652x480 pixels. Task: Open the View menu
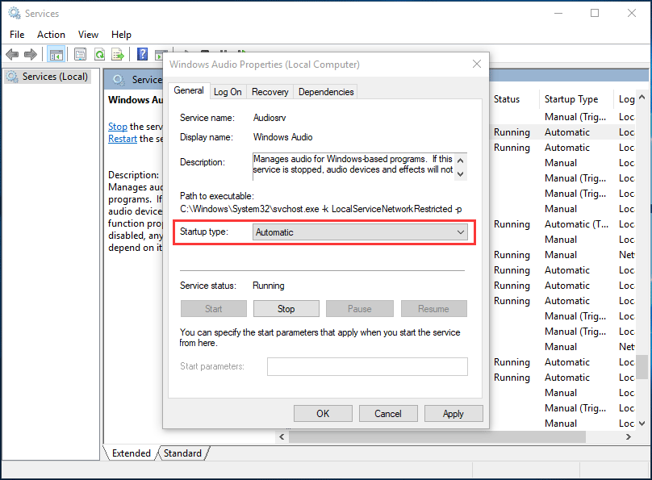(88, 35)
